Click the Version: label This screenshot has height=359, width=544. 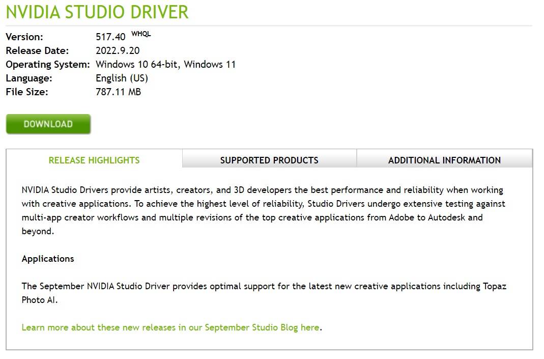point(24,37)
